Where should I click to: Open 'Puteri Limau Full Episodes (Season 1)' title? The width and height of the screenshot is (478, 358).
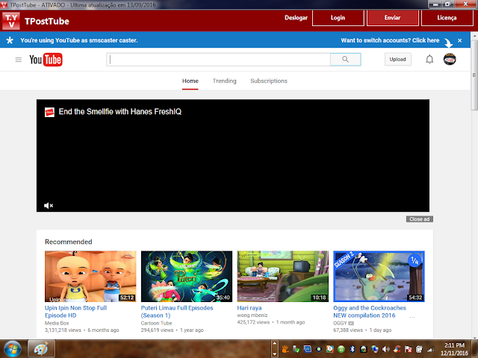(177, 312)
